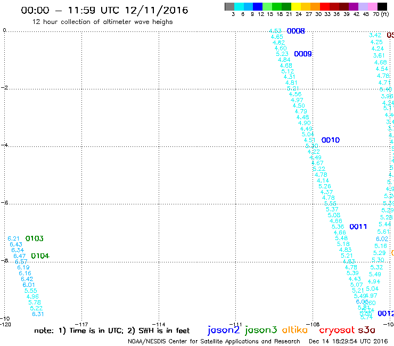Image resolution: width=394 pixels, height=346 pixels.
Task: Click the longitude axis label -108
Action: tap(313, 324)
